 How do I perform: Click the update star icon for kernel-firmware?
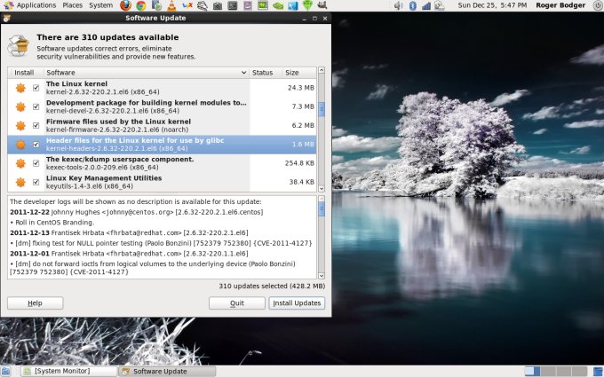20,125
